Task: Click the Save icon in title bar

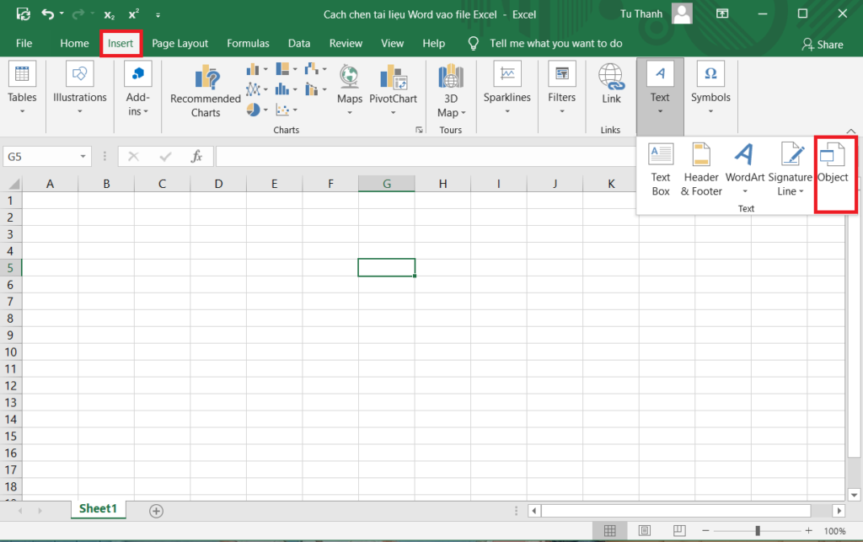Action: coord(23,14)
